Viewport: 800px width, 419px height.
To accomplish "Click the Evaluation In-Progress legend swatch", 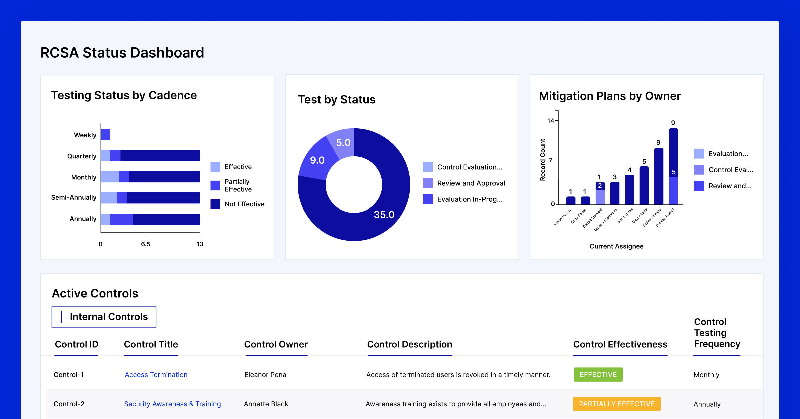I will [x=428, y=199].
